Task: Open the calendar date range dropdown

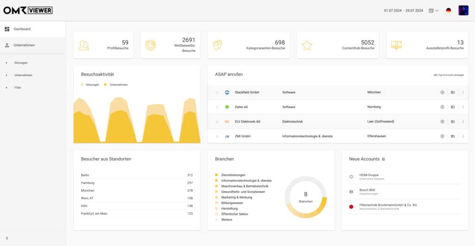Action: coord(434,10)
